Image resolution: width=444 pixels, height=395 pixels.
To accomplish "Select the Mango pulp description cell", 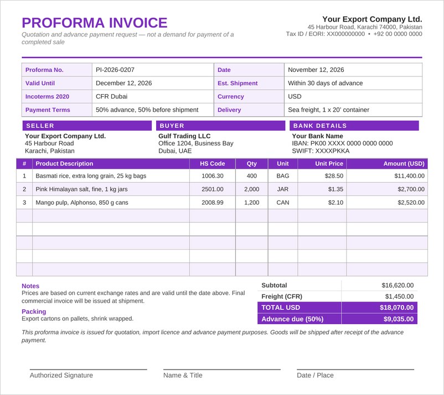I will 111,202.
